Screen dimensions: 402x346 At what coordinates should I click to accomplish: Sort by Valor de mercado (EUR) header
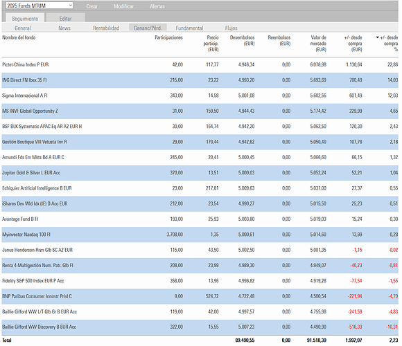pyautogui.click(x=318, y=44)
